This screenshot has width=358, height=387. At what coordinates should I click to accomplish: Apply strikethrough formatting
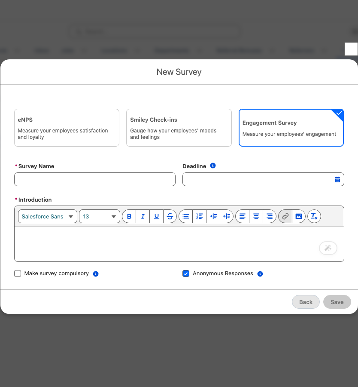coord(170,216)
